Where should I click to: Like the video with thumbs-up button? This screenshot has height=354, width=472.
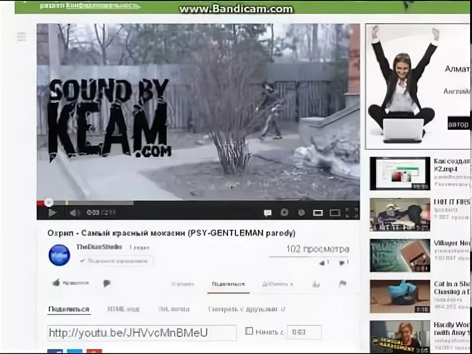click(x=70, y=283)
